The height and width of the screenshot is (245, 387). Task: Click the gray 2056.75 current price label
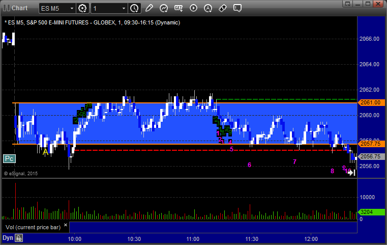coord(370,156)
